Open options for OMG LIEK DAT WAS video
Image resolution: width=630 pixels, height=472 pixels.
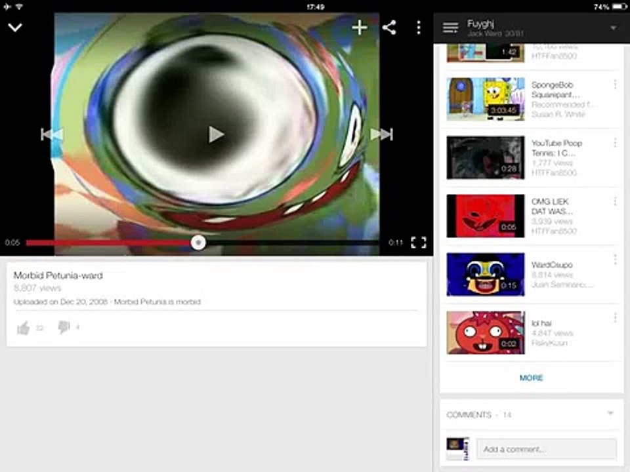click(x=615, y=201)
